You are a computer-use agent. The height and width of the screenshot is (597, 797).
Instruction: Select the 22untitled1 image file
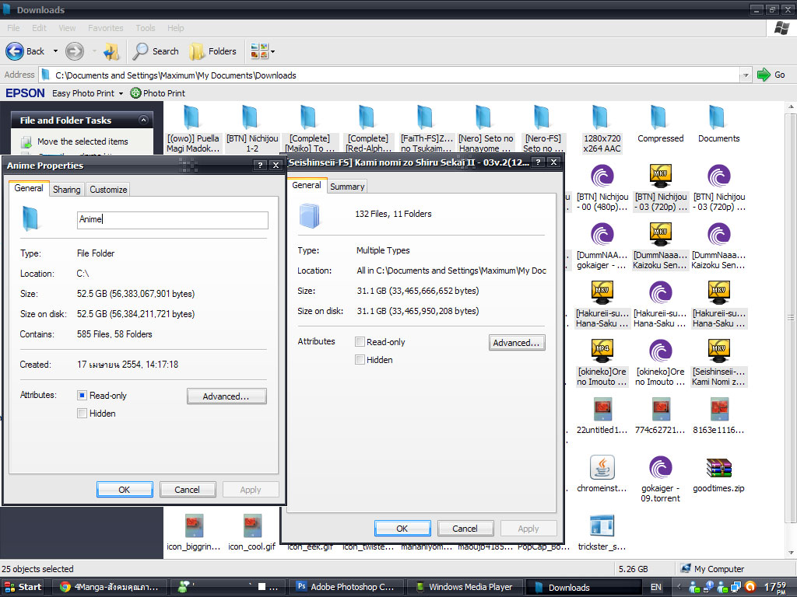[602, 416]
